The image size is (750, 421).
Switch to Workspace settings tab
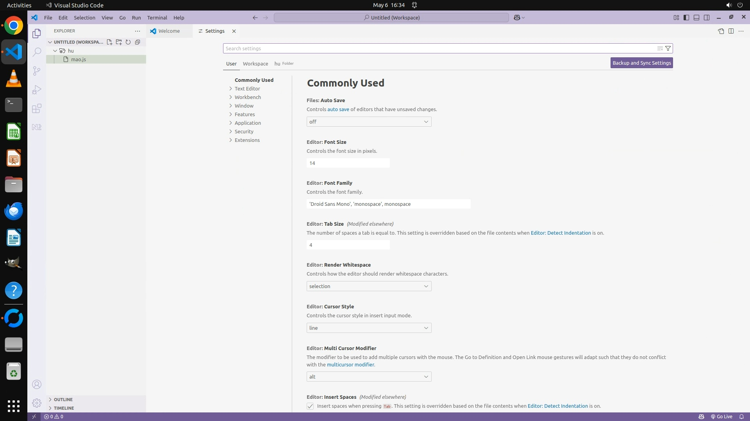(255, 64)
